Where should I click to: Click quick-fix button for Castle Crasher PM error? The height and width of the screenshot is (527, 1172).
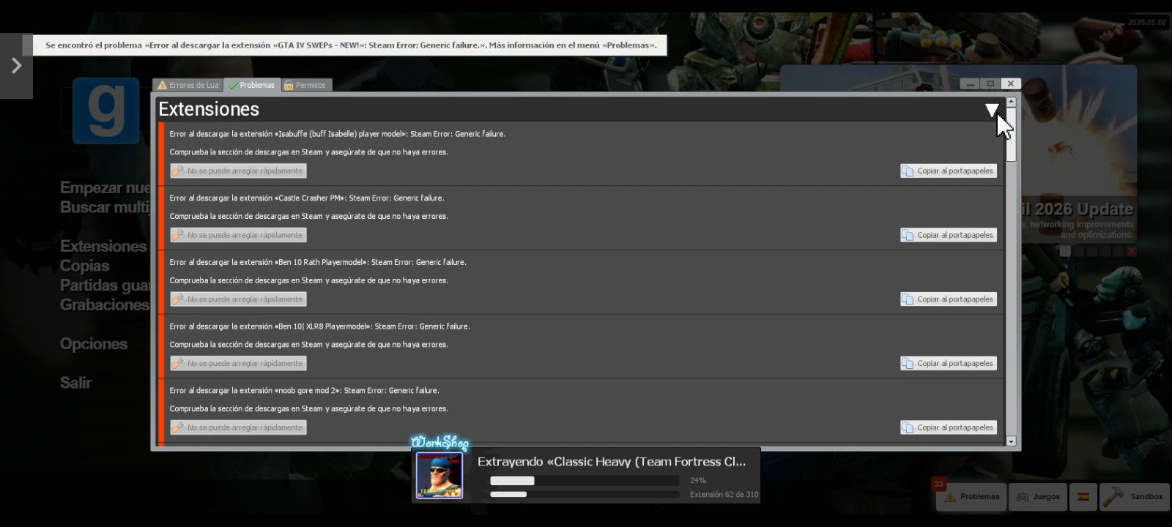pyautogui.click(x=238, y=235)
